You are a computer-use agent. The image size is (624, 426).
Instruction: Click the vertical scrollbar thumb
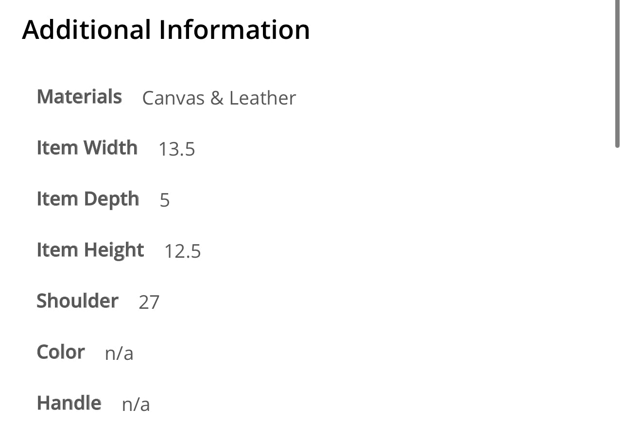pos(618,73)
